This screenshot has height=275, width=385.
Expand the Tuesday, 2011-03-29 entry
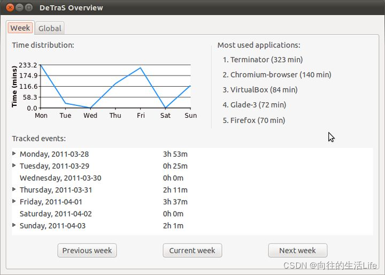14,165
